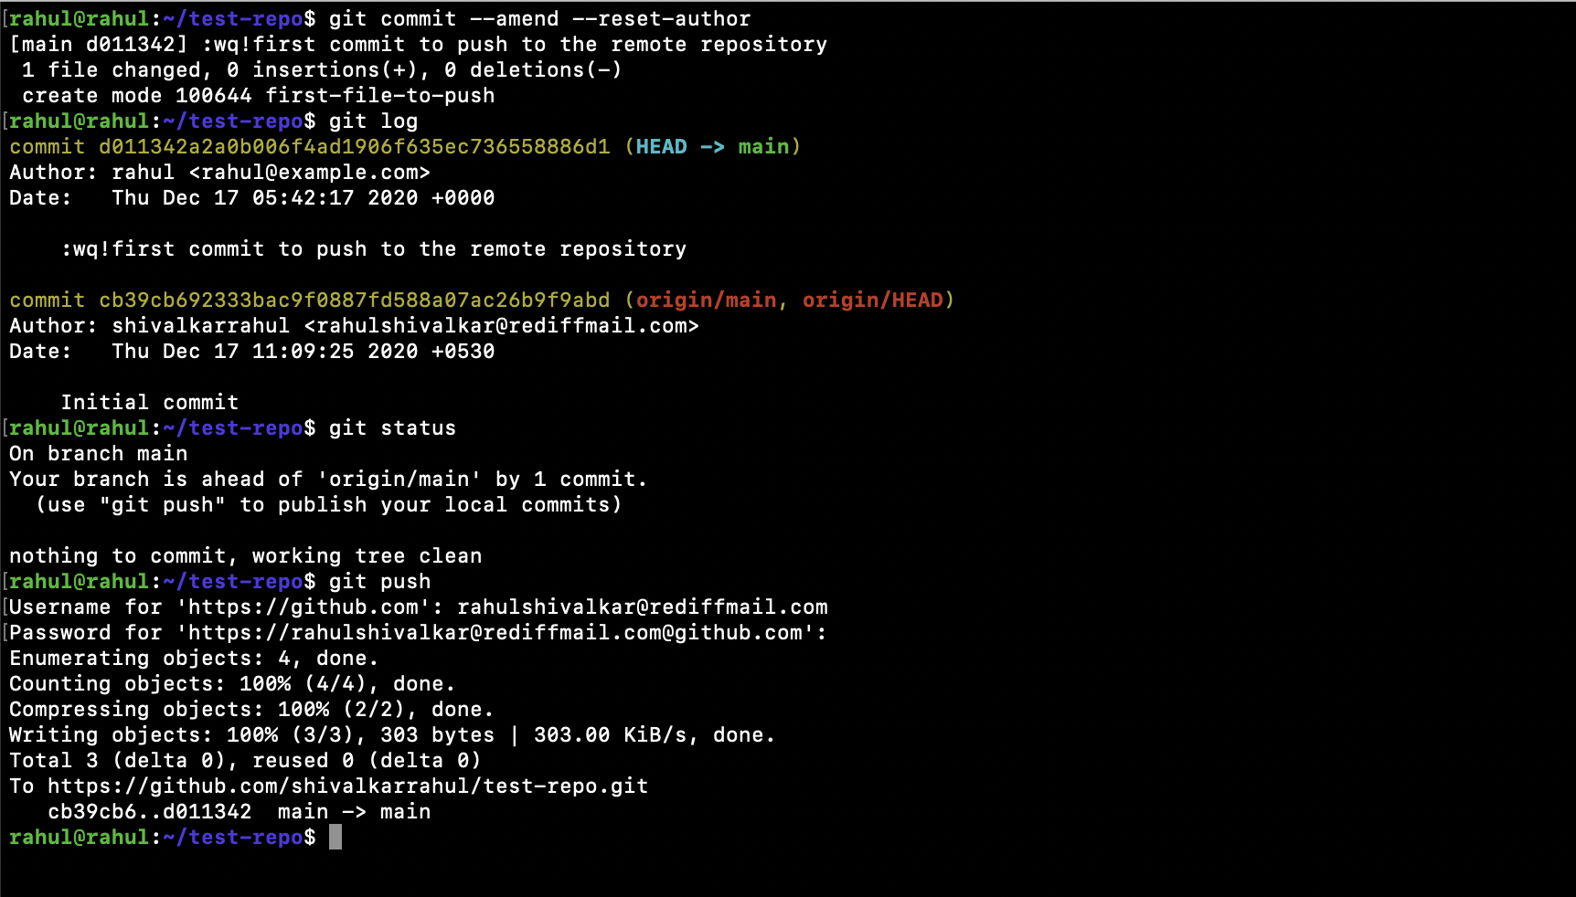Click the 'first-file-to-push' filename
1576x897 pixels.
[x=380, y=95]
